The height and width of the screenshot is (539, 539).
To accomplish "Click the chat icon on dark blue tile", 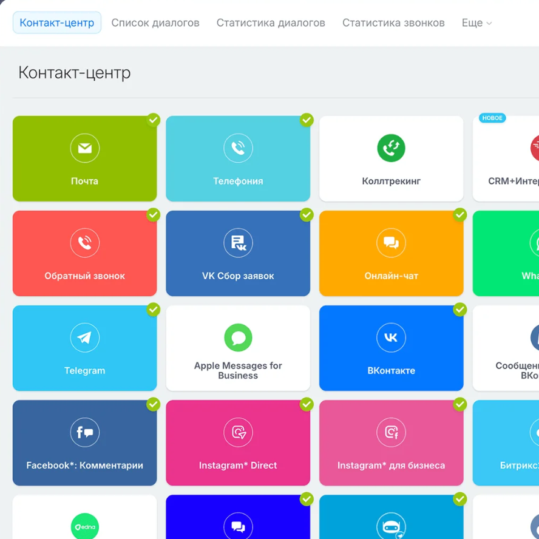I will point(238,527).
